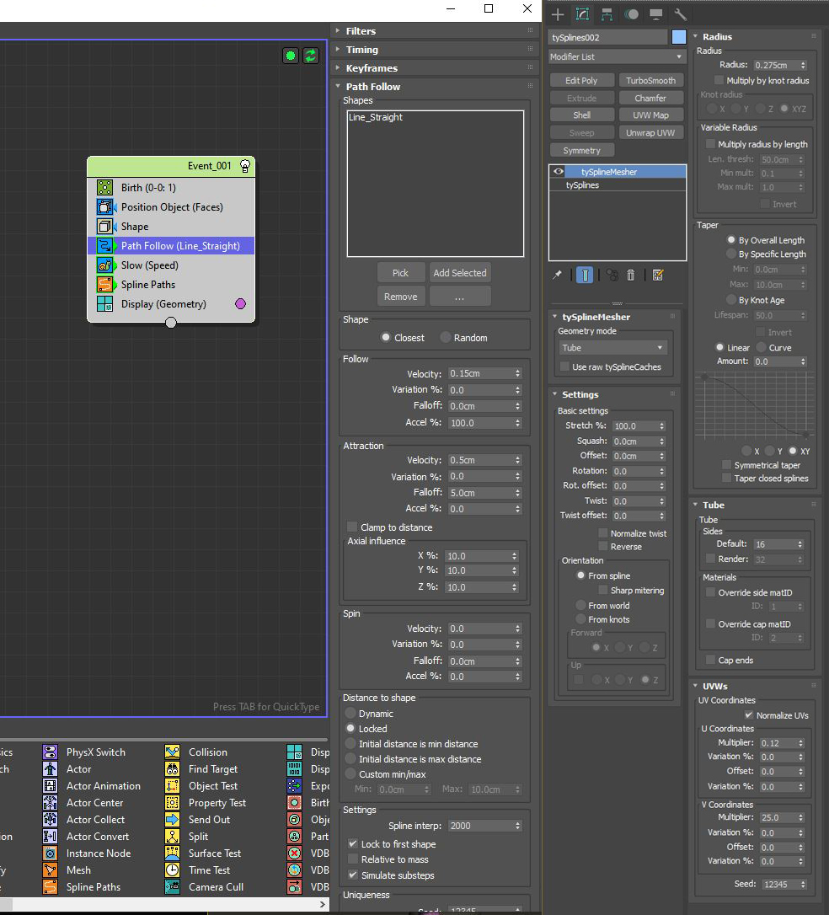Enable the Clamp to distance checkbox
The height and width of the screenshot is (915, 829).
353,527
